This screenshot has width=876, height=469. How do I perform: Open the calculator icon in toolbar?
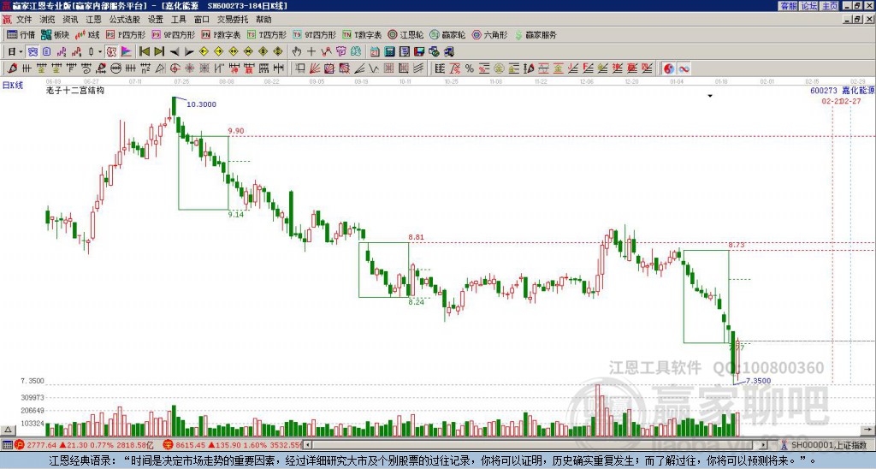tap(389, 52)
